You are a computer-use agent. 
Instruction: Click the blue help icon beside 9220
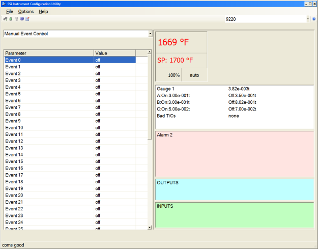(314, 19)
